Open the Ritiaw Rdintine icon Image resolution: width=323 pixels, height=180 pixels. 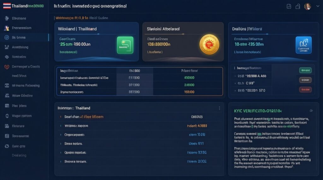pyautogui.click(x=7, y=96)
